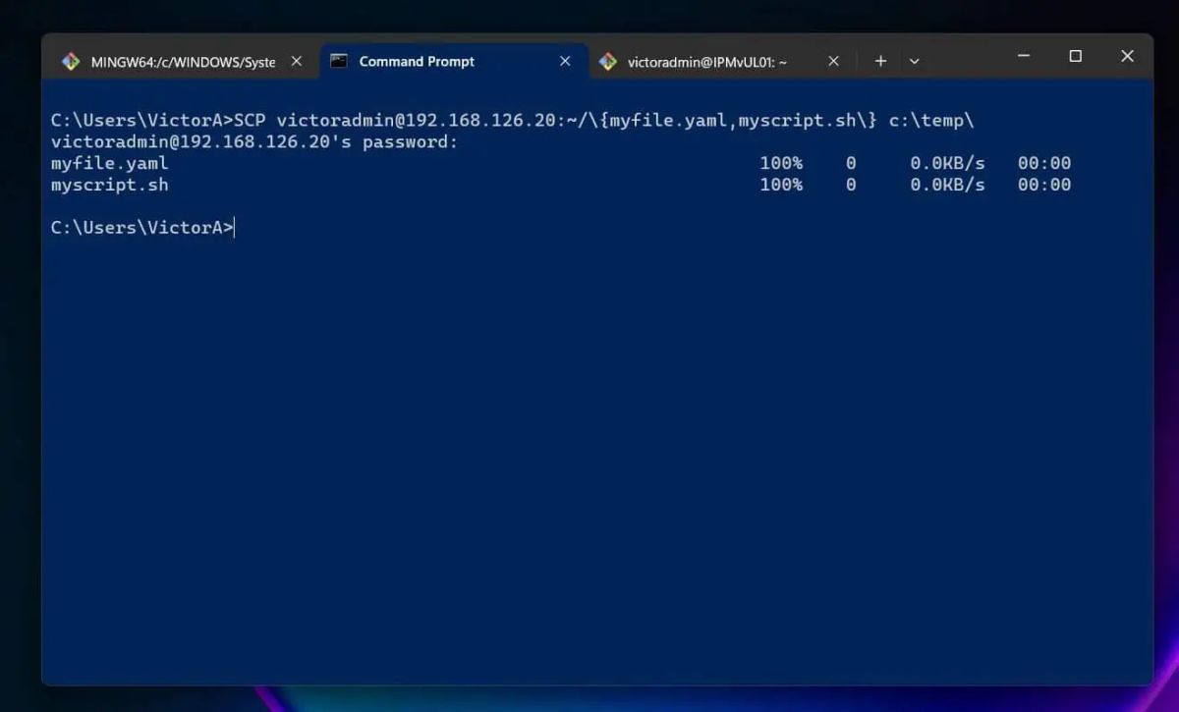The image size is (1179, 712).
Task: Click the myfile.yaml transfer row
Action: click(561, 163)
